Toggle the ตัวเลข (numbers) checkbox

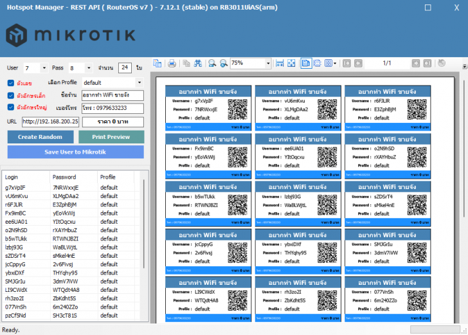[x=11, y=83]
